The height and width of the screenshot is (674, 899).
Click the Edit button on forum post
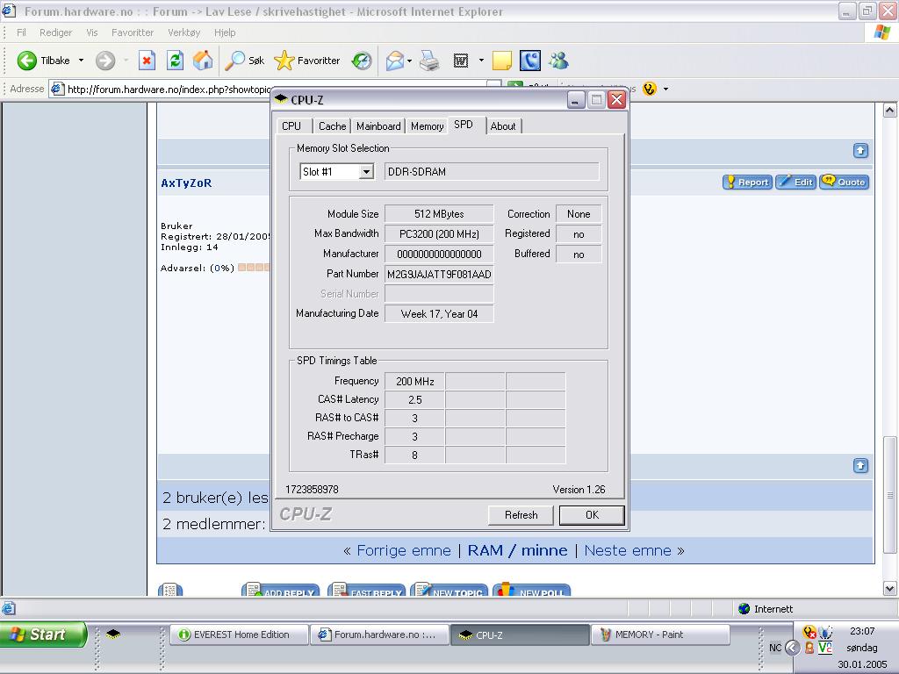point(795,183)
